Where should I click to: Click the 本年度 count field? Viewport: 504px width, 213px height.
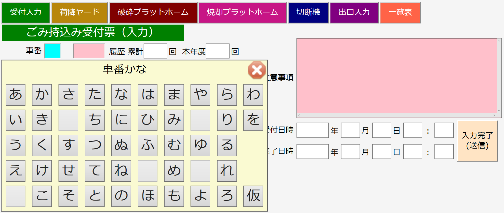[218, 51]
